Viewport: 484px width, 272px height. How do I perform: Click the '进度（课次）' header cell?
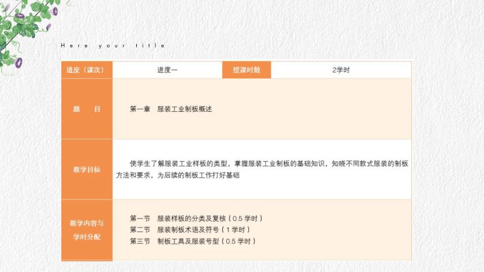tap(87, 70)
